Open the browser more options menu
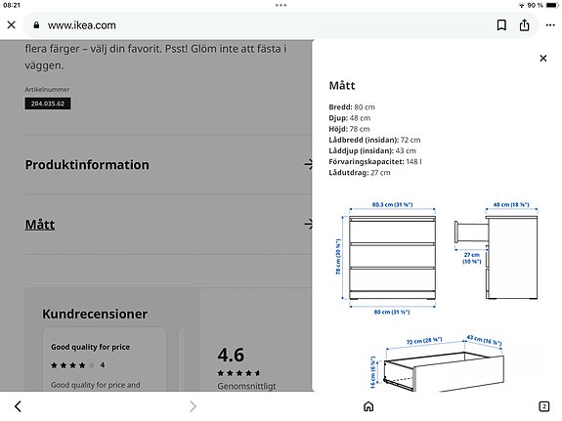The height and width of the screenshot is (421, 562). 550,25
